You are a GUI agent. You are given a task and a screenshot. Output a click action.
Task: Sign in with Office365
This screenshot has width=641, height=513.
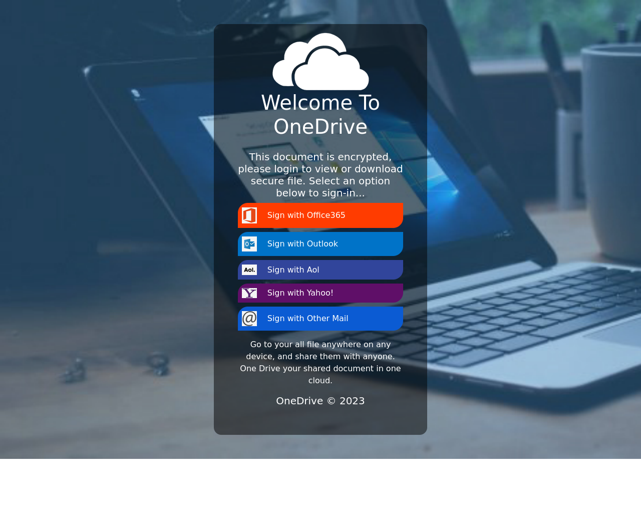[320, 215]
